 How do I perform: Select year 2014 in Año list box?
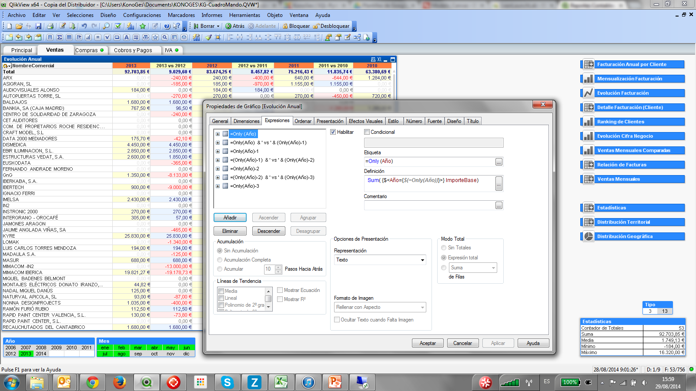click(41, 354)
